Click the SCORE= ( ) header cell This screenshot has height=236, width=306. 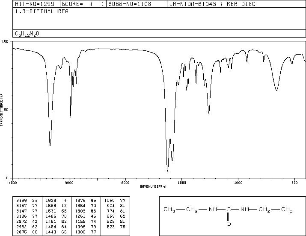click(83, 4)
